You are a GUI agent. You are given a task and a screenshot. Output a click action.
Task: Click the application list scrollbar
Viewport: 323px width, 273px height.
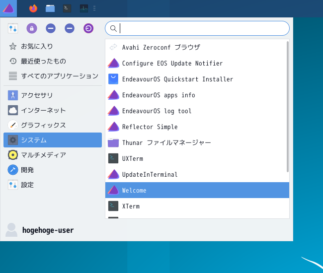coord(288,107)
